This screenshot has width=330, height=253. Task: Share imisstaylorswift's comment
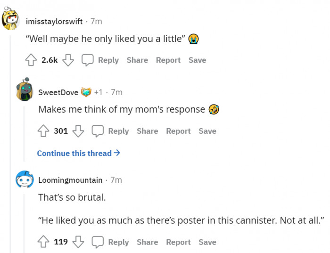tap(137, 60)
